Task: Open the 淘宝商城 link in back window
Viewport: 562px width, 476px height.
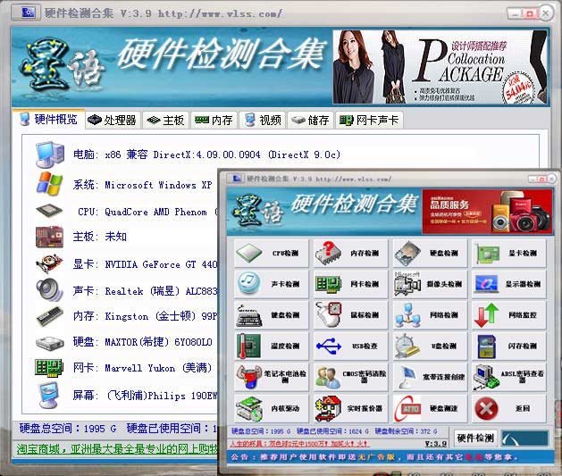Action: click(x=117, y=449)
